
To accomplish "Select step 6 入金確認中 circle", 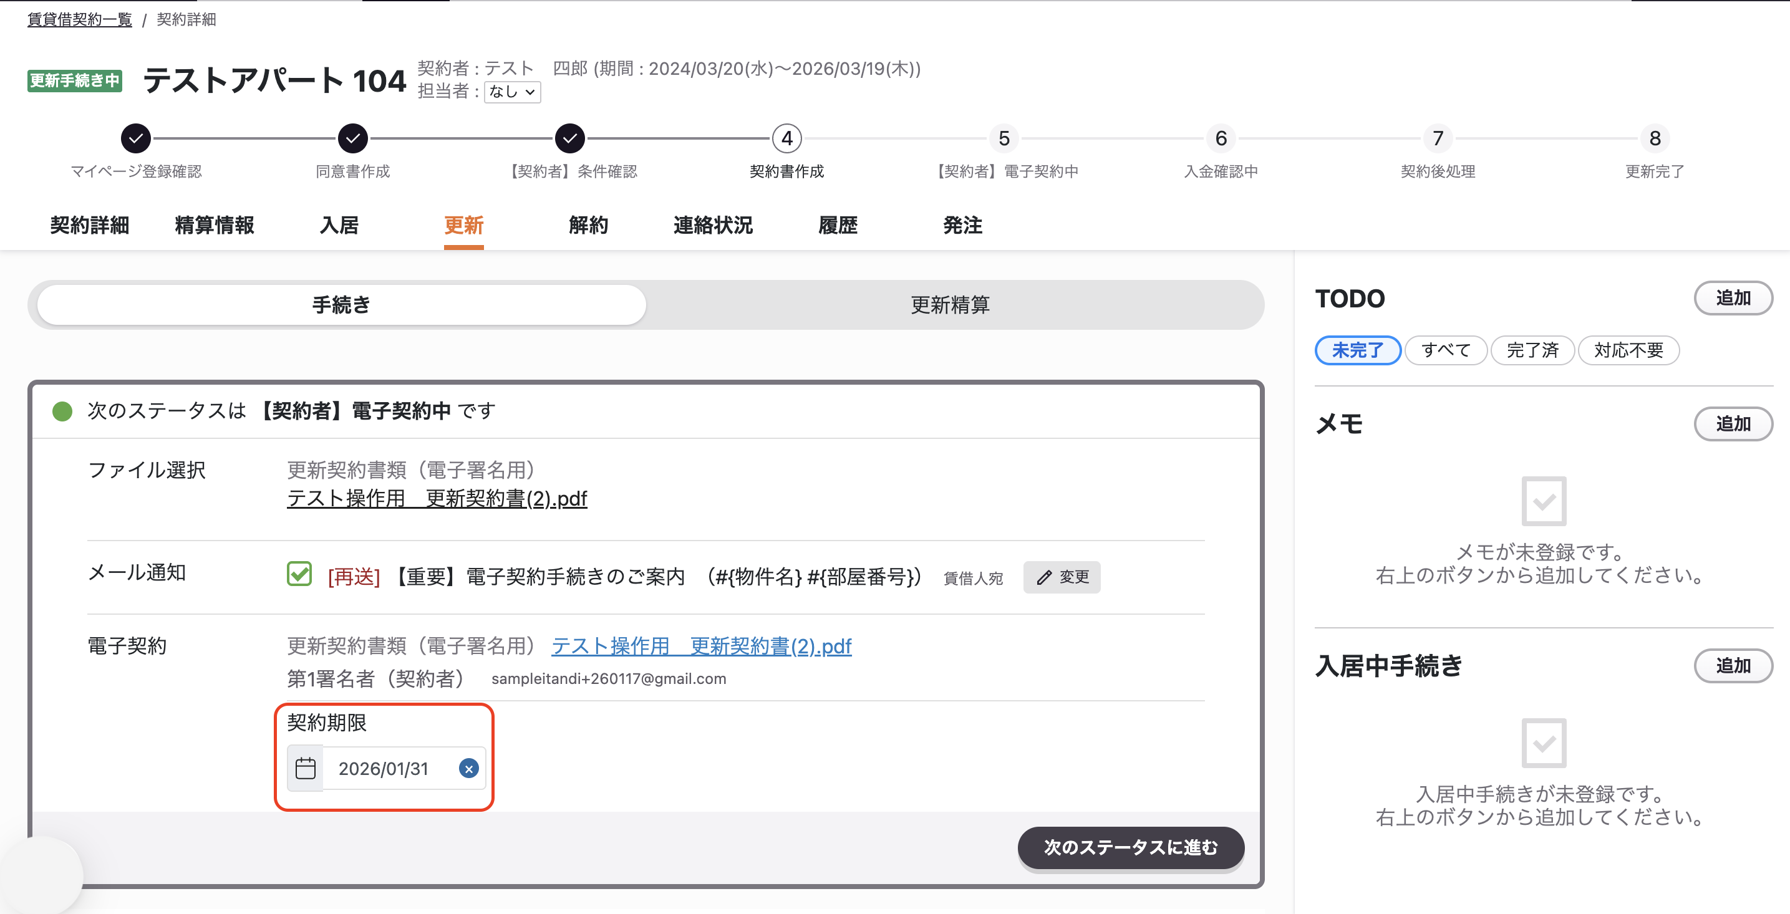I will tap(1221, 138).
